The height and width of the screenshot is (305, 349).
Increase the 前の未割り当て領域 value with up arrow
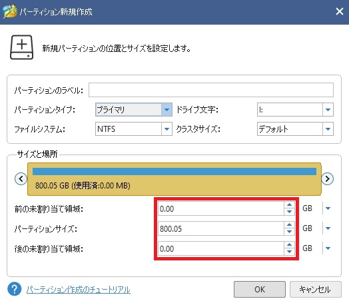click(x=289, y=205)
